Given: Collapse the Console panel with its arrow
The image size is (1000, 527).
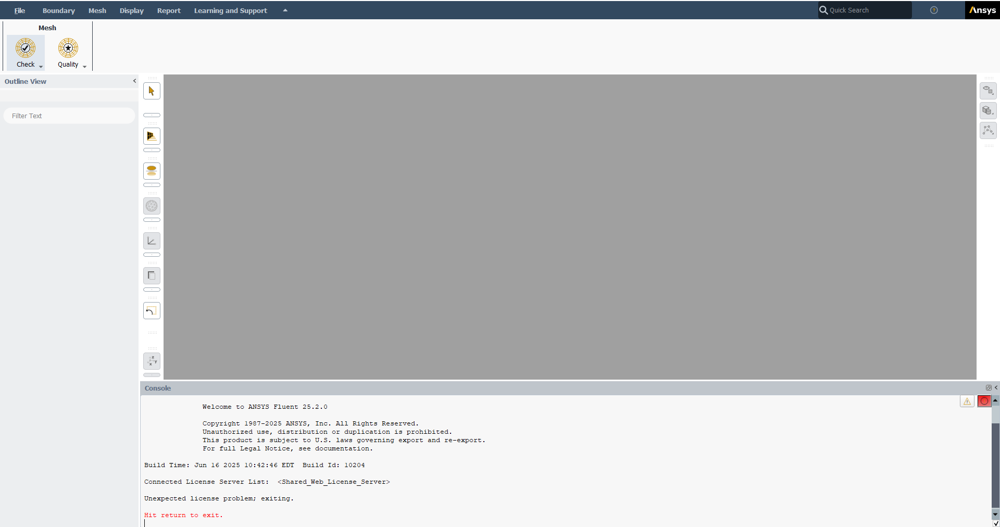Looking at the screenshot, I should 996,387.
